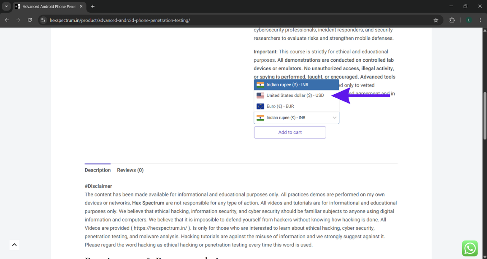487x259 pixels.
Task: Click the WhatsApp chat icon
Action: [x=470, y=248]
